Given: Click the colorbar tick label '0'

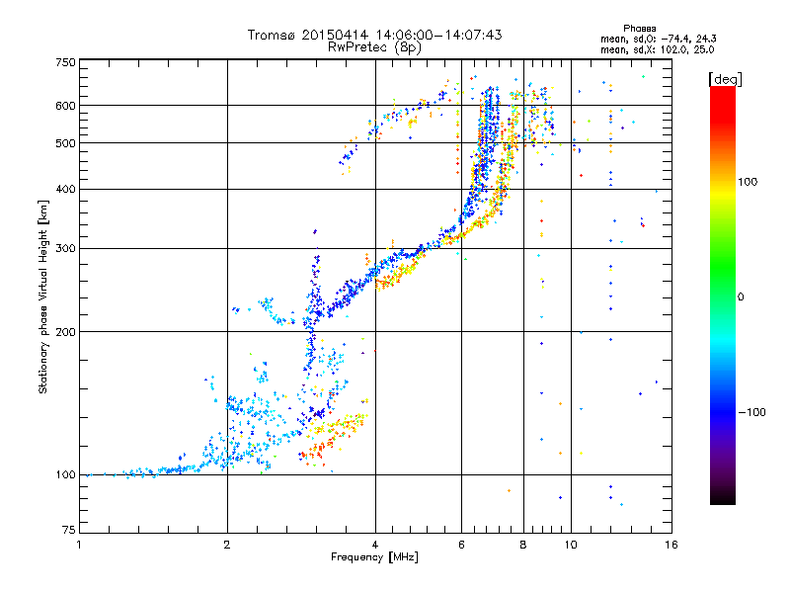Looking at the screenshot, I should (x=741, y=297).
